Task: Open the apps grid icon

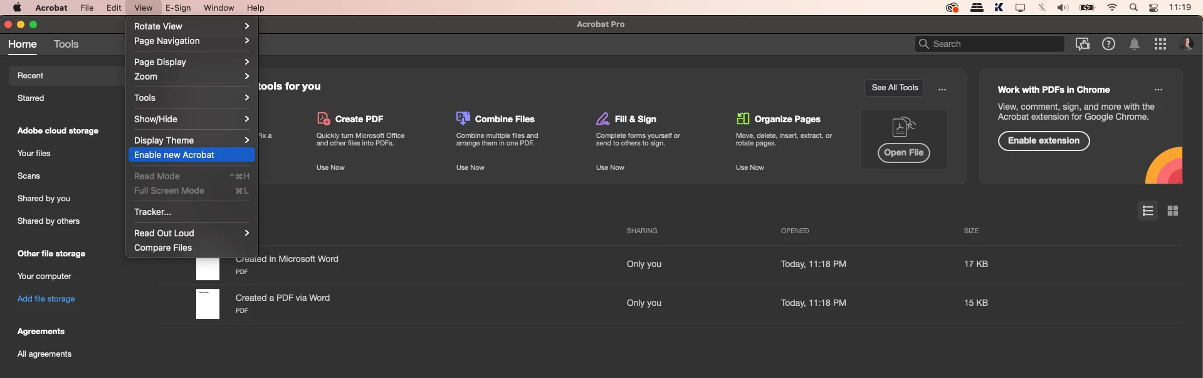Action: (x=1160, y=44)
